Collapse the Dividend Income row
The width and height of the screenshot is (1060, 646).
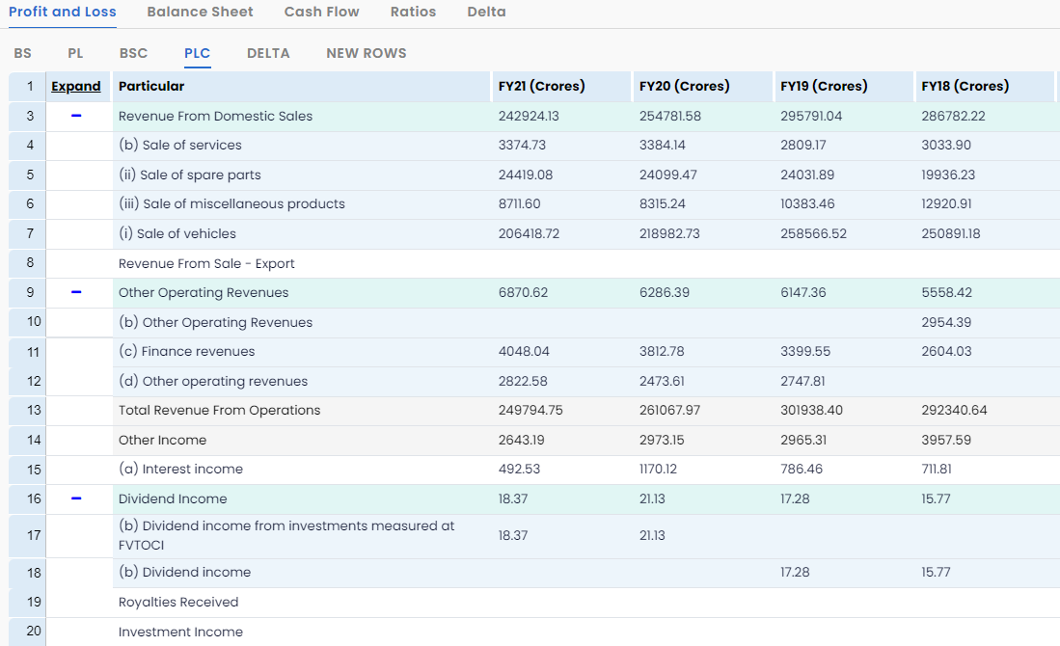click(x=76, y=498)
